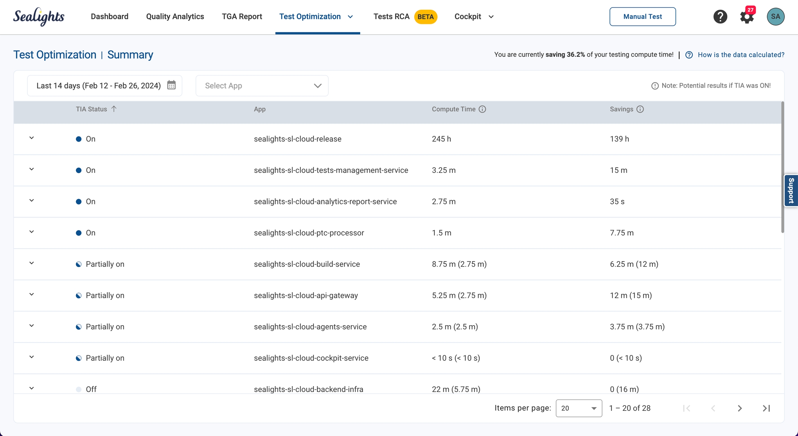798x436 pixels.
Task: Open the Cockpit menu
Action: (474, 17)
